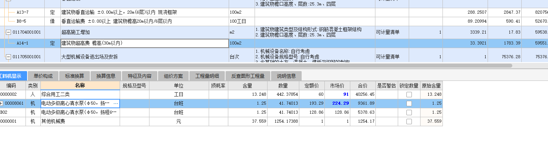Toggle lock quantity for the 00008061 row

click(409, 104)
